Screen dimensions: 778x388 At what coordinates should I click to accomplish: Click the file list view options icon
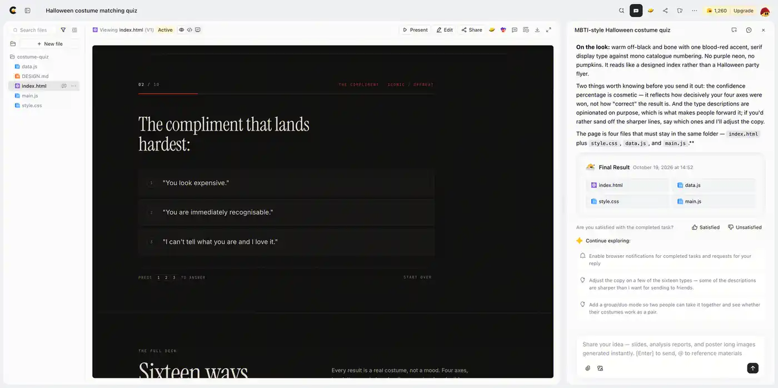(x=74, y=30)
